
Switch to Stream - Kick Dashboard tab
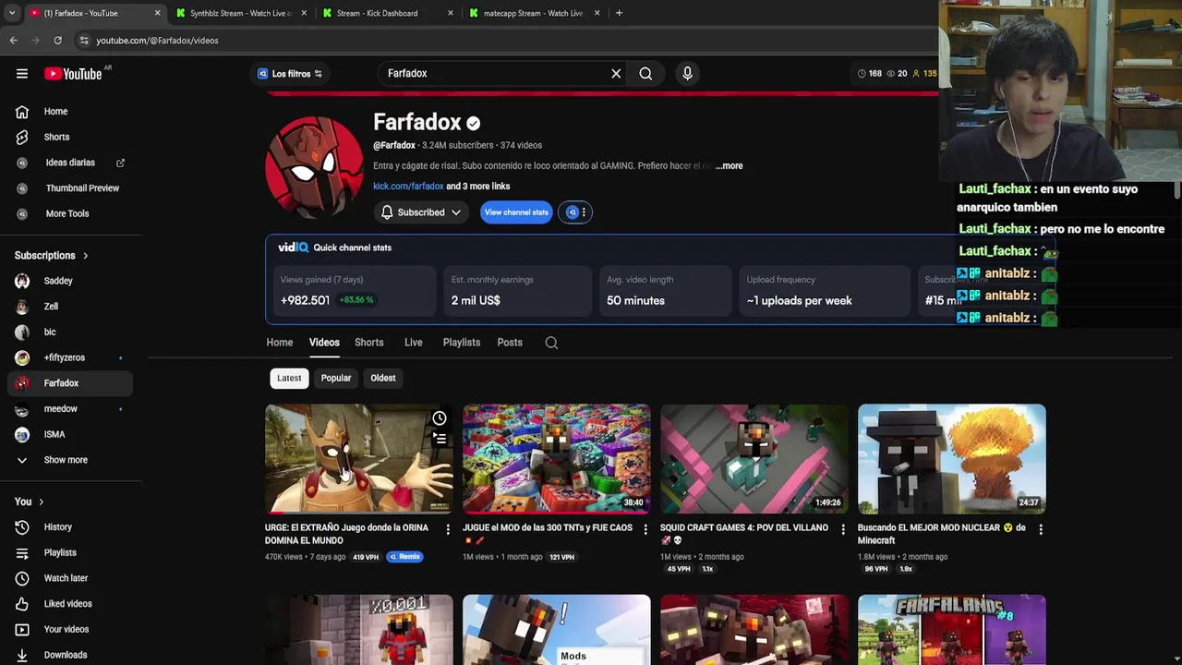coord(386,13)
